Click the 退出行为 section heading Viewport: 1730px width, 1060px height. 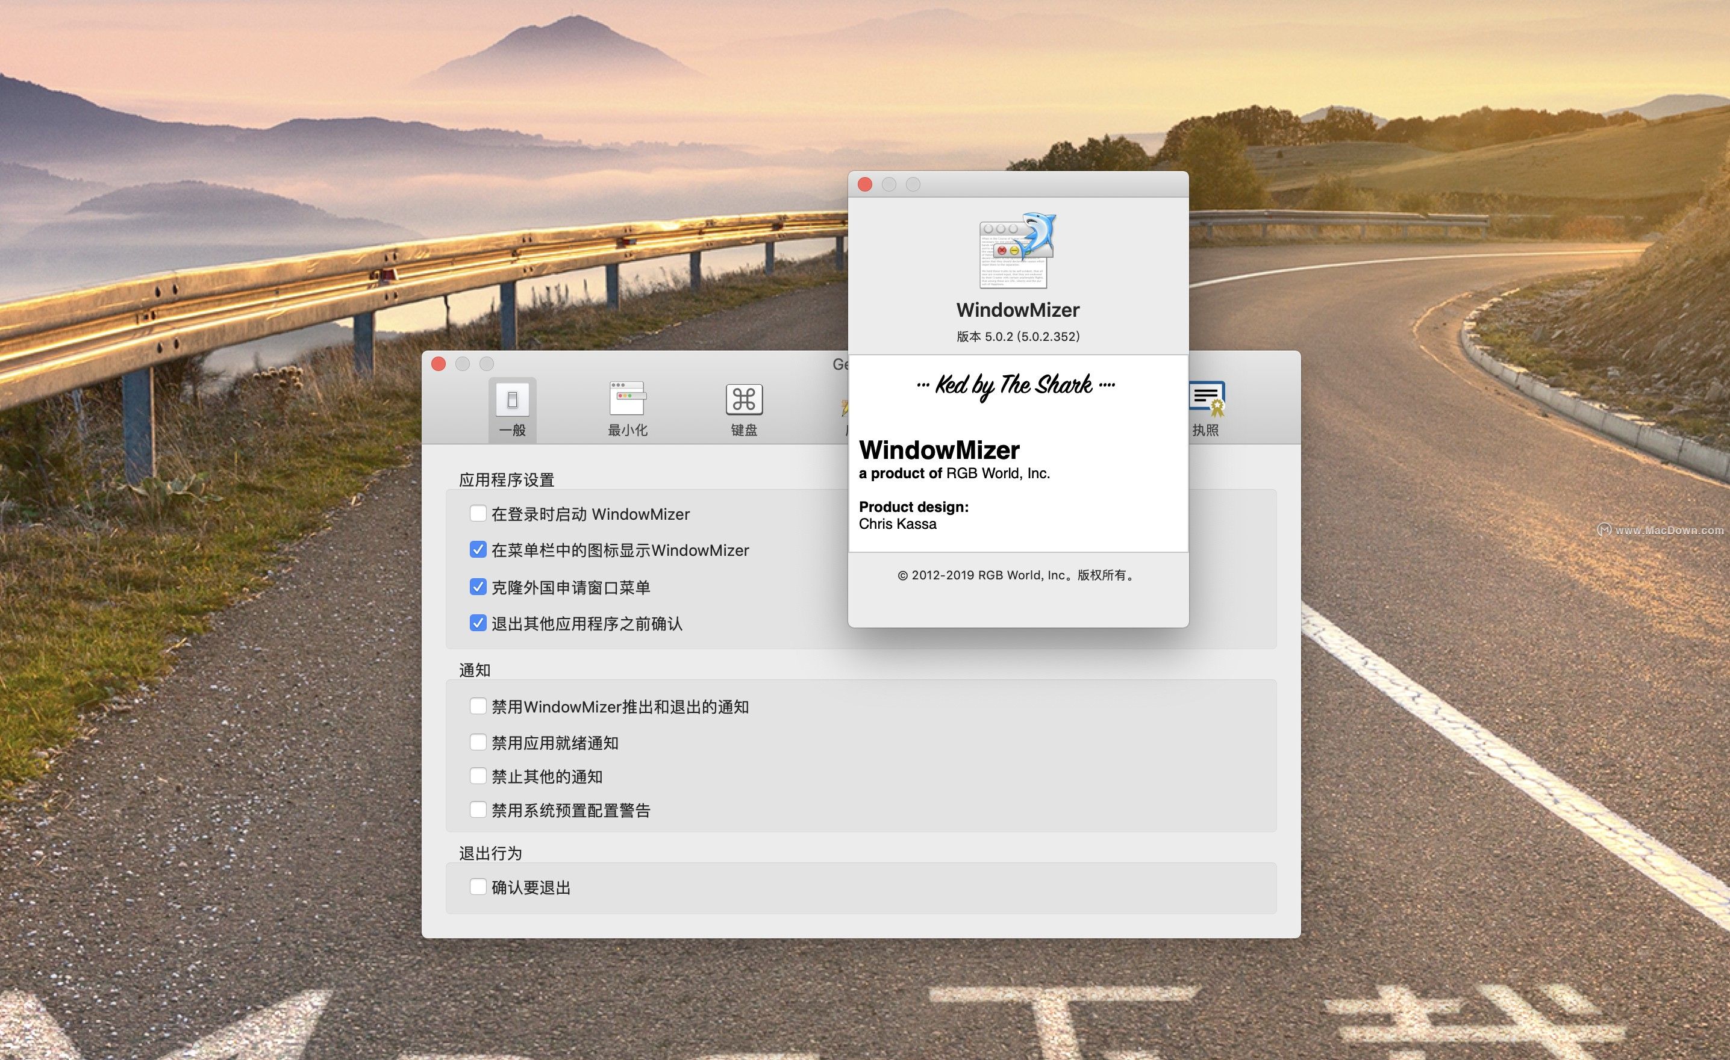point(491,853)
